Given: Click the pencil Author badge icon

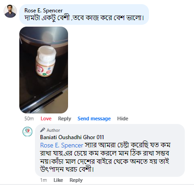Looking at the screenshot, I should coord(42,130).
